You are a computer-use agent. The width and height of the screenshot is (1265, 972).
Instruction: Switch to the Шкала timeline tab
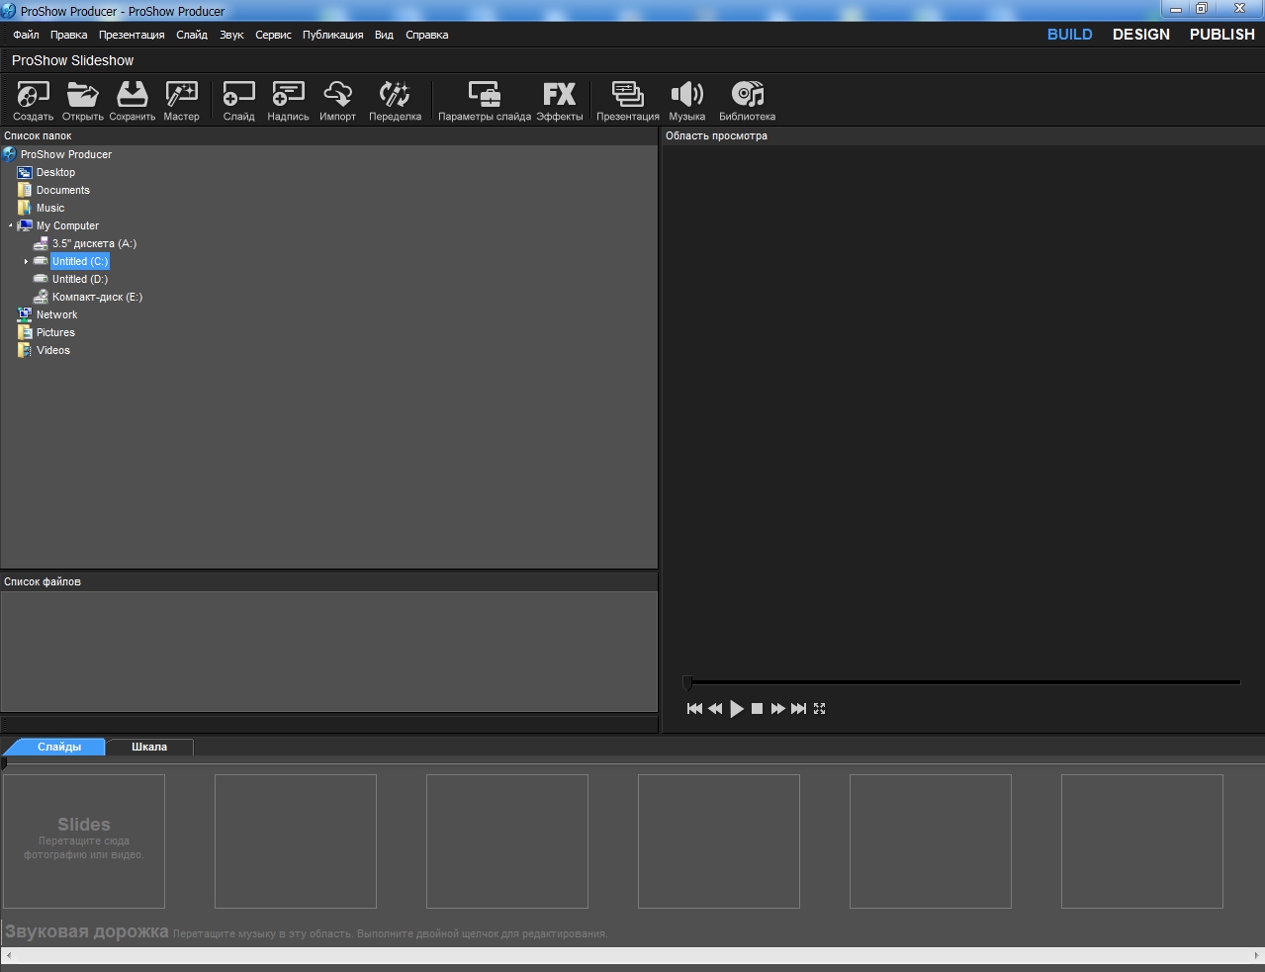coord(149,747)
